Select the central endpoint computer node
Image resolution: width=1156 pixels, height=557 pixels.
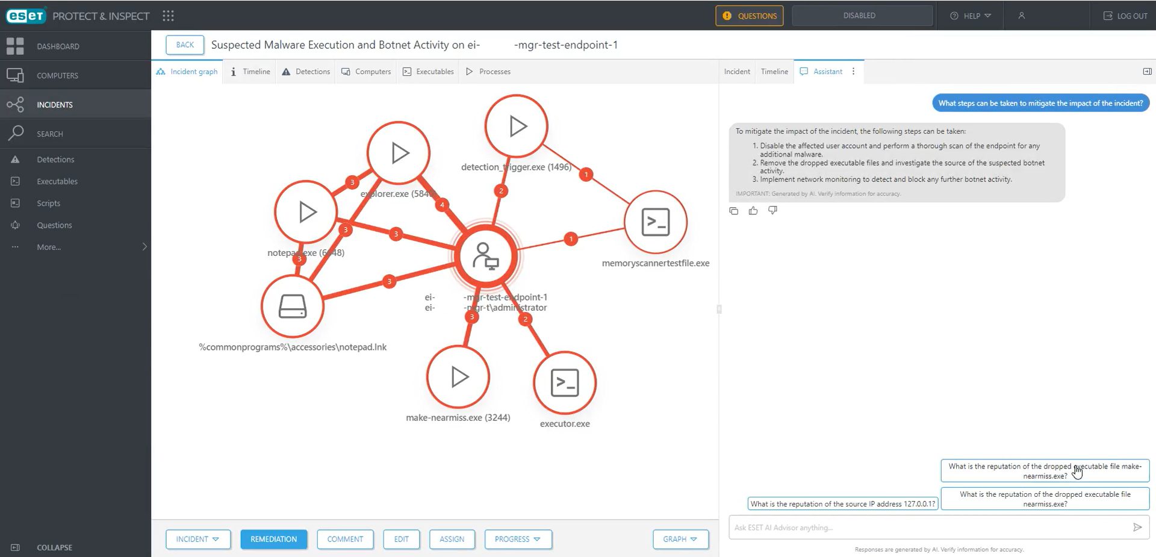pyautogui.click(x=486, y=257)
